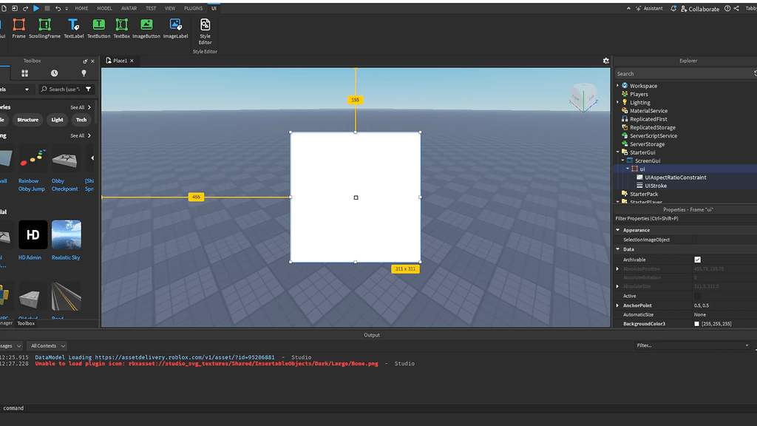Toggle the Active property checkbox
The image size is (757, 426).
tap(698, 296)
